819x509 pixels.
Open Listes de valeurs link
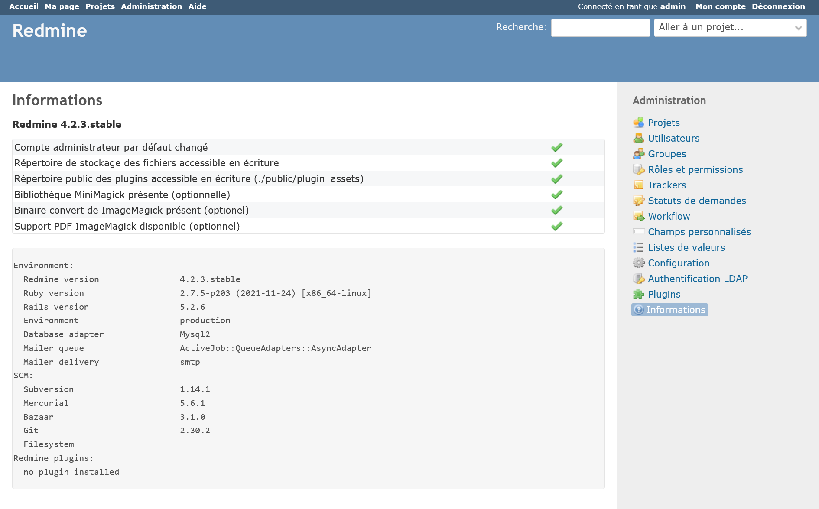pos(687,247)
